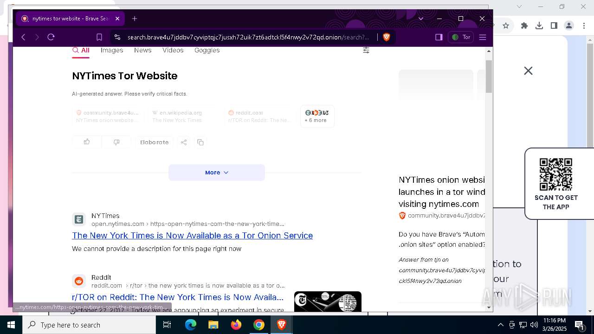Open the taskbar clock and date
This screenshot has height=334, width=594.
click(x=555, y=325)
